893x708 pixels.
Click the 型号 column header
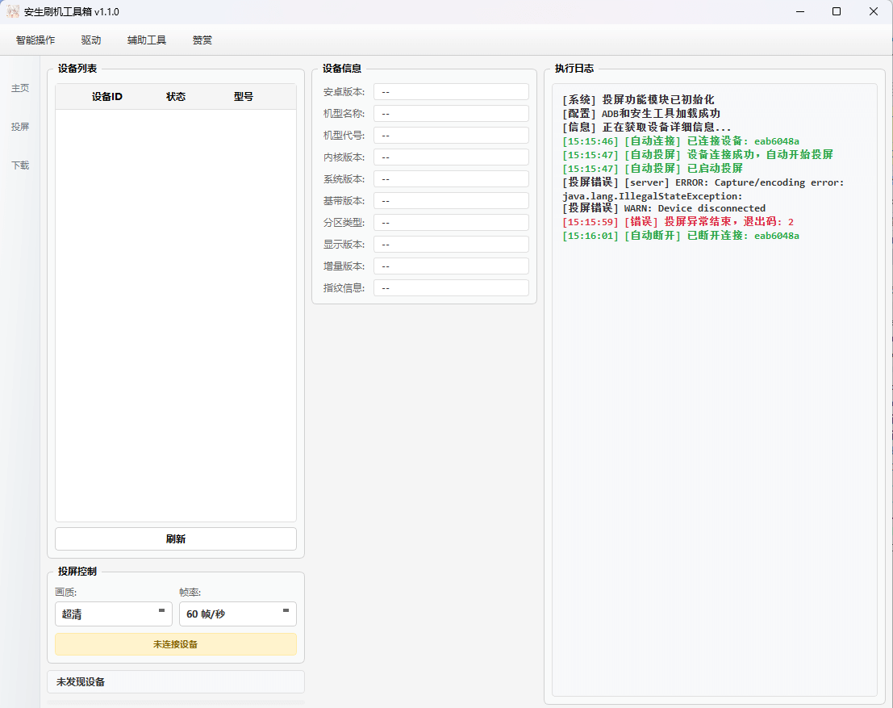[x=244, y=96]
